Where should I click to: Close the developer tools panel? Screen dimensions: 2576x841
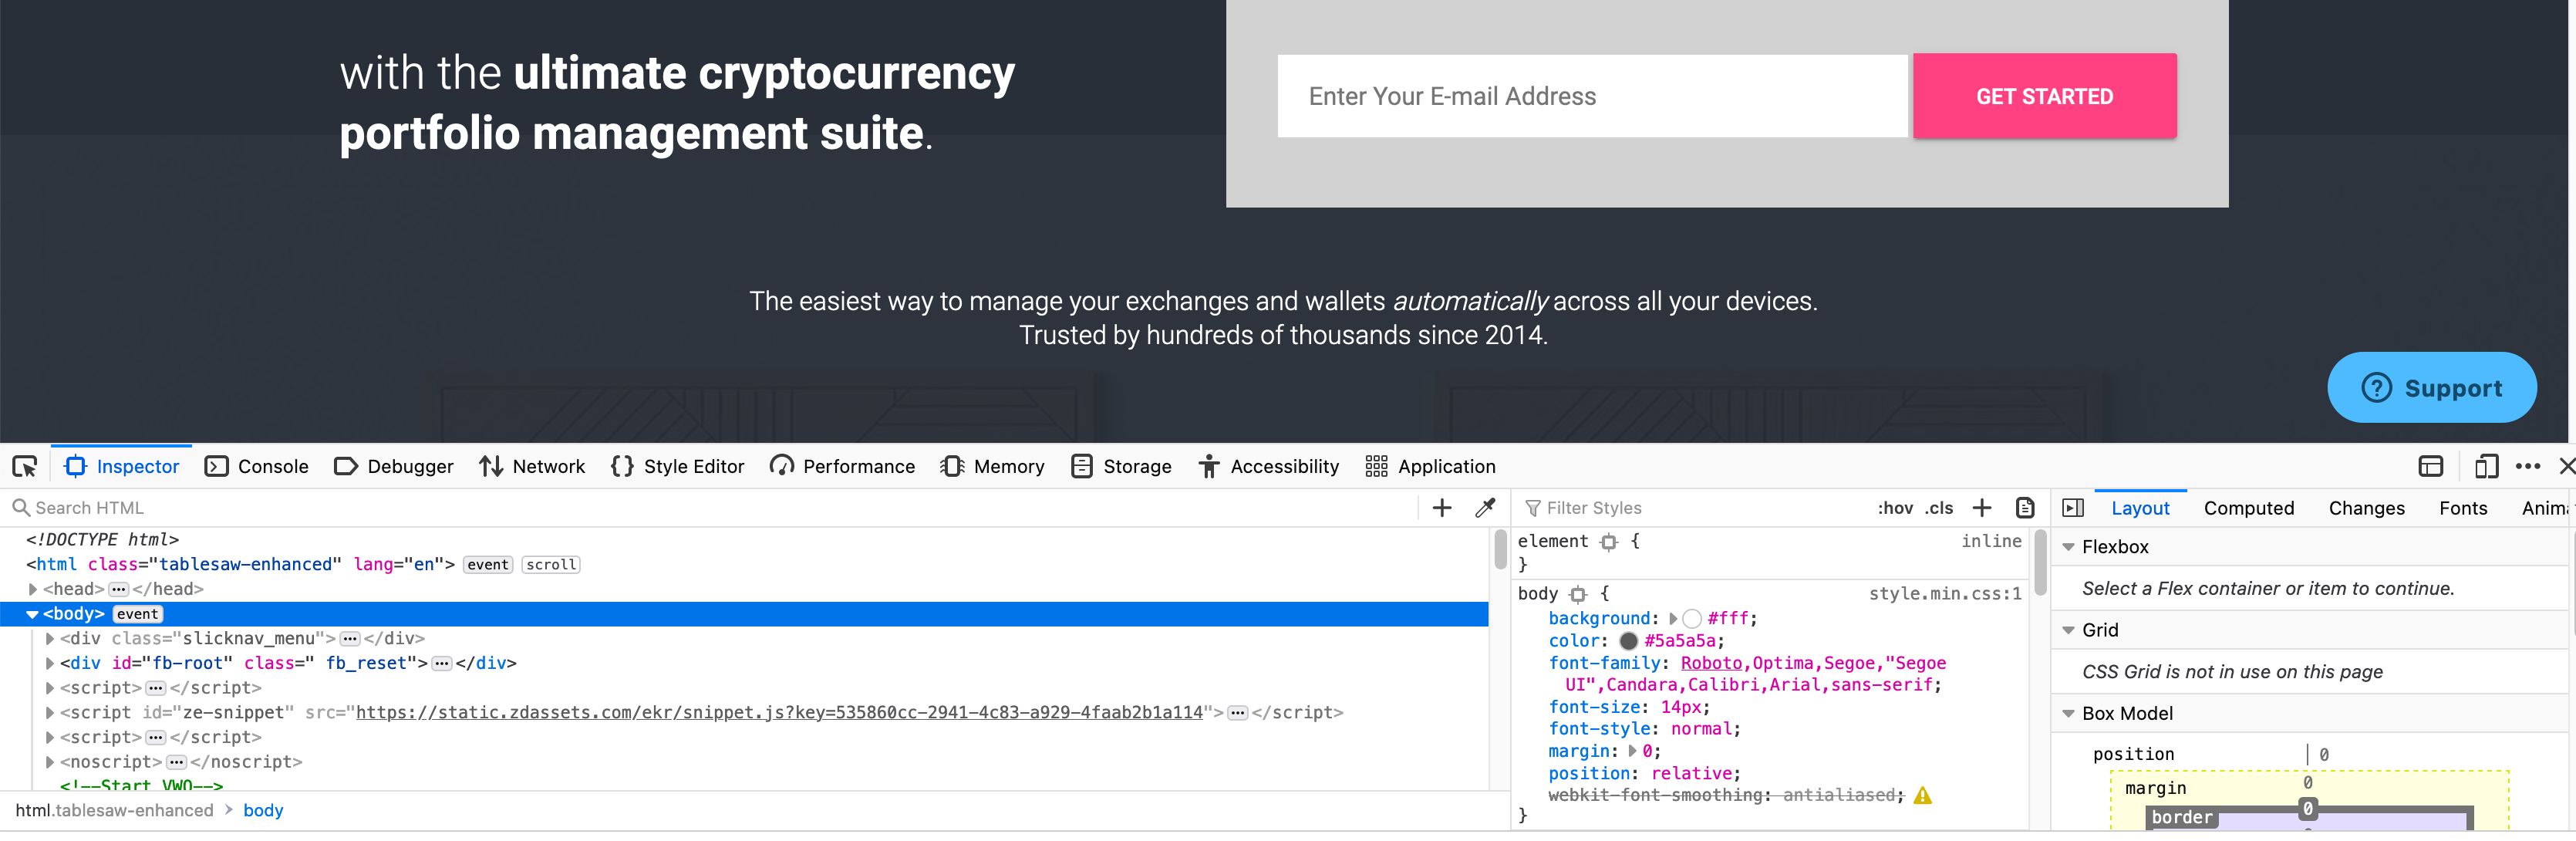click(2566, 466)
